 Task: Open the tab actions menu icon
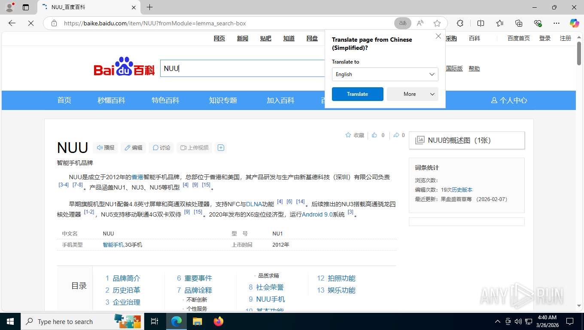(x=26, y=7)
